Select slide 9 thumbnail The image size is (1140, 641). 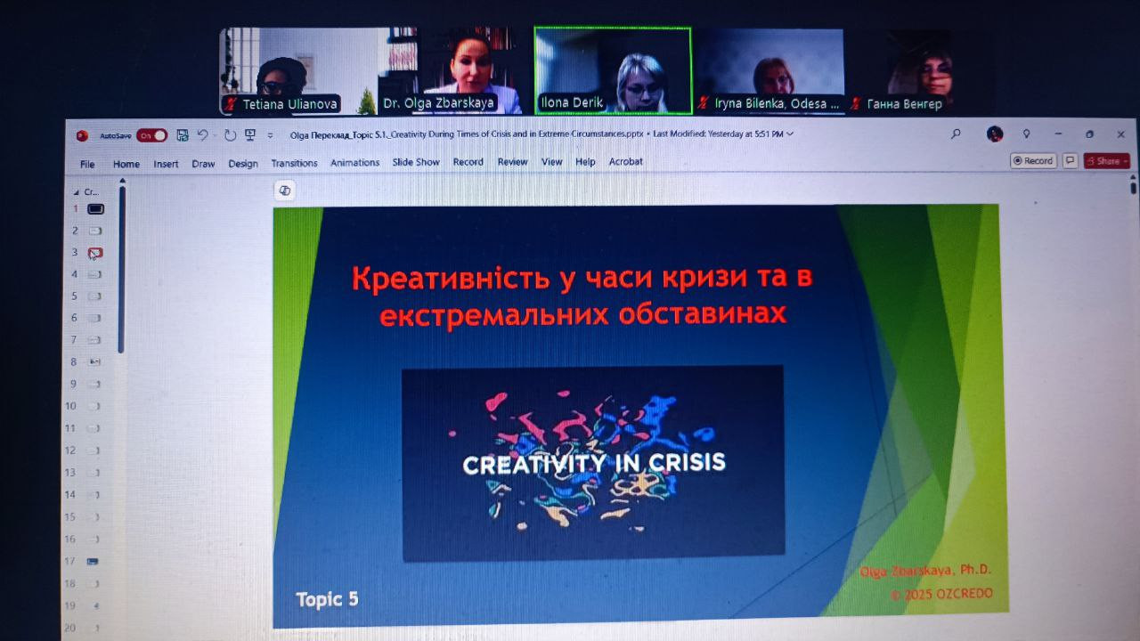click(x=94, y=385)
